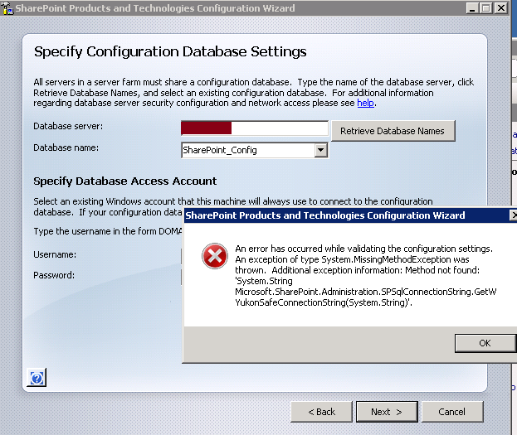Click OK in the error dialog
Screen dimensions: 517x435
click(485, 343)
